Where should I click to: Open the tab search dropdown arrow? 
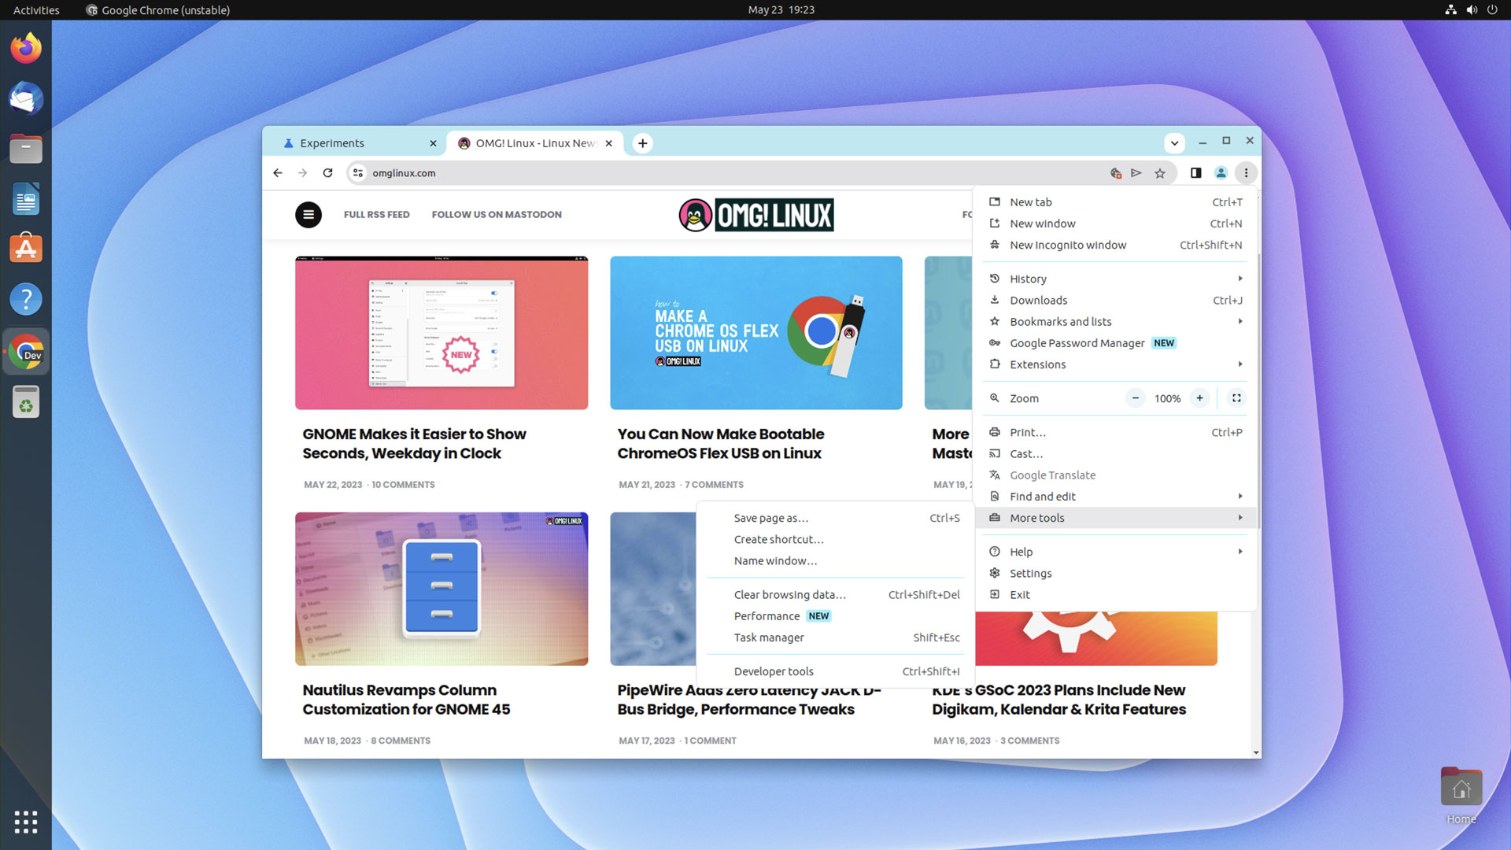tap(1174, 143)
